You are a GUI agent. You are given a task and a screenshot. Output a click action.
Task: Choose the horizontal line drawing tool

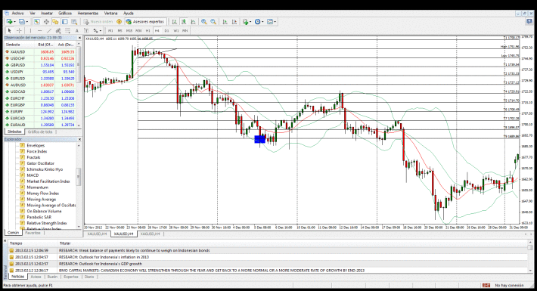(x=40, y=31)
